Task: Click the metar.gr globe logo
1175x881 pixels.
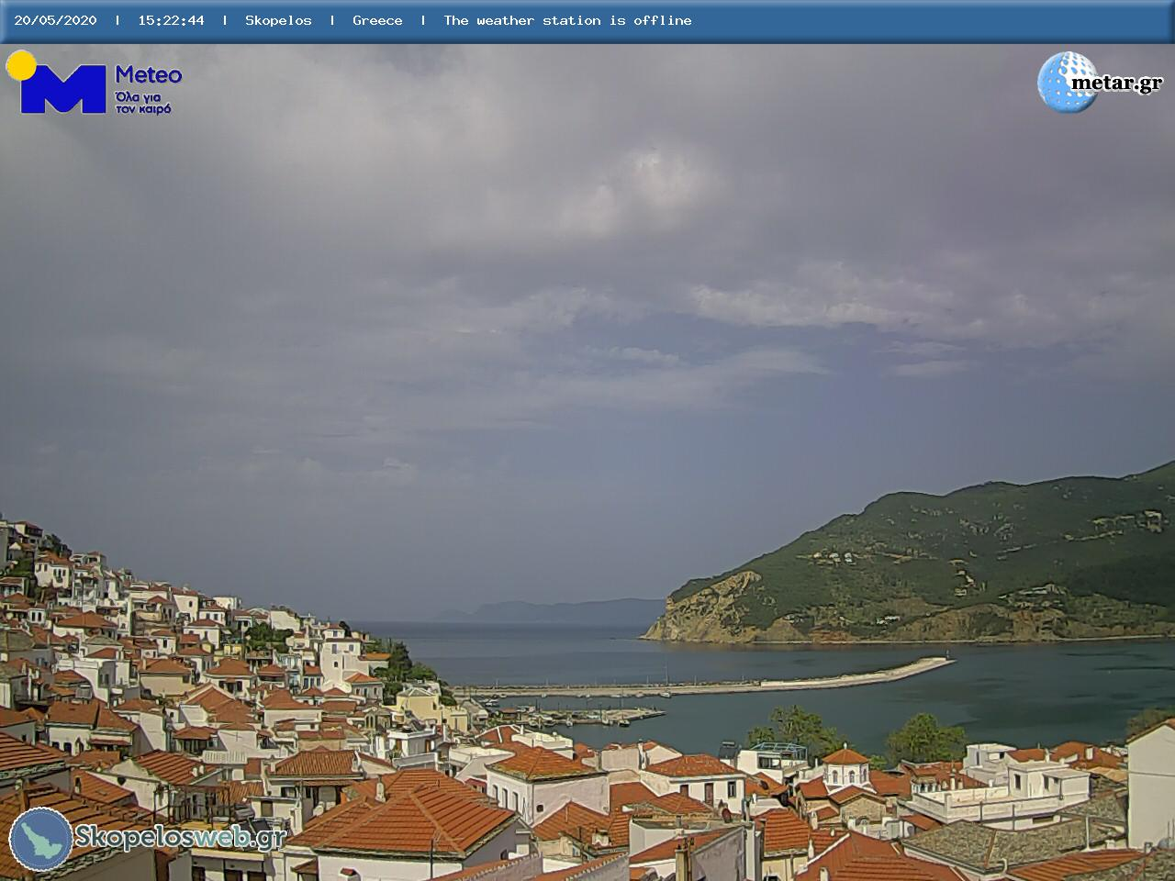Action: [1067, 83]
